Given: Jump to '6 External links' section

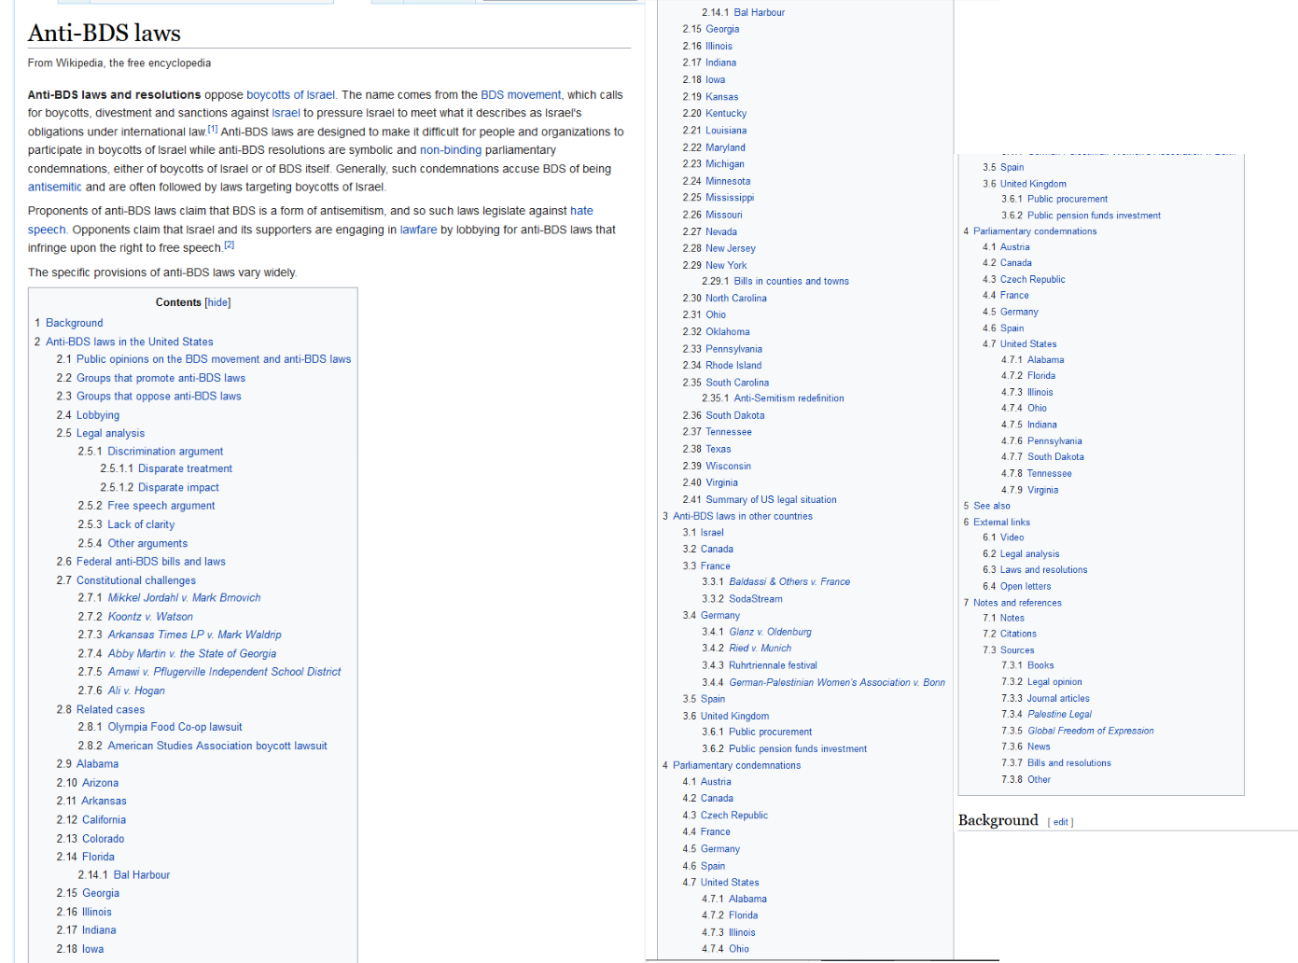Looking at the screenshot, I should coord(997,523).
